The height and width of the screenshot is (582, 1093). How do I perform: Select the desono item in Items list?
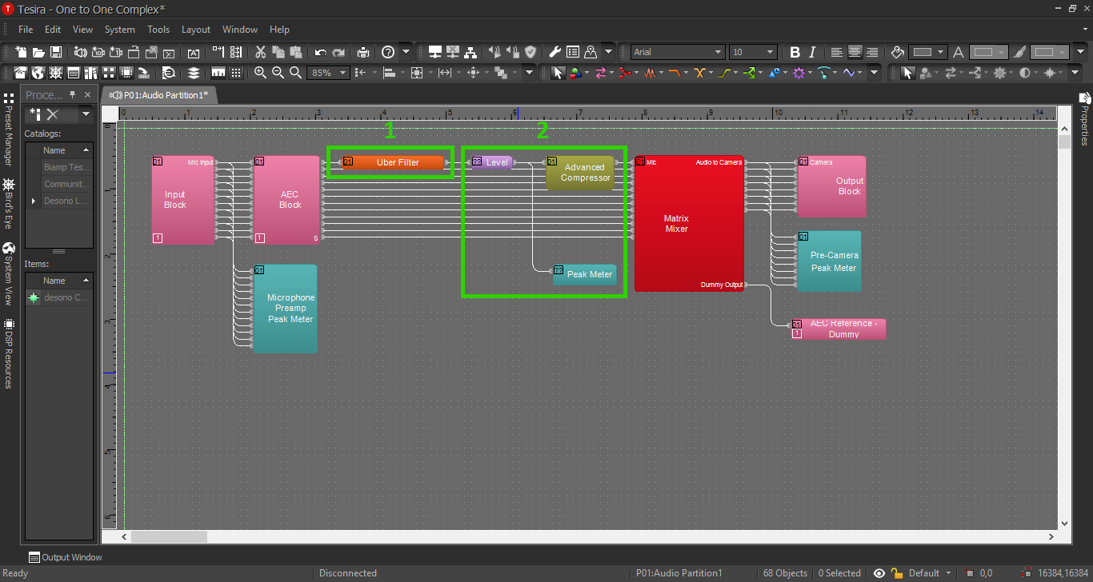(x=59, y=297)
